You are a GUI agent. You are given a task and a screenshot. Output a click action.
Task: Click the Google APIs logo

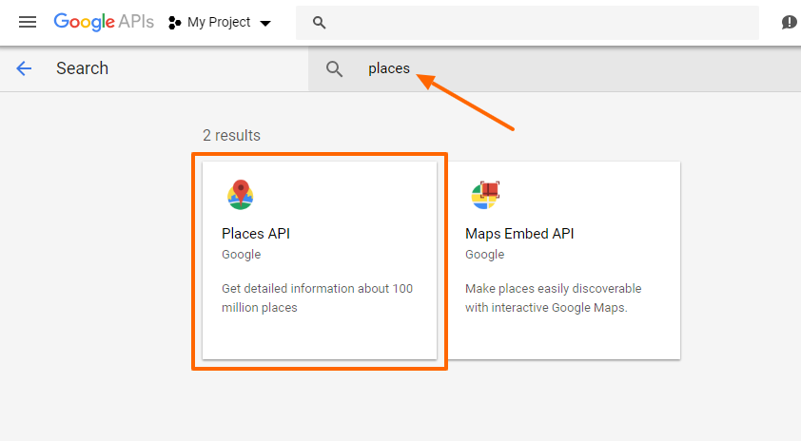pyautogui.click(x=104, y=22)
